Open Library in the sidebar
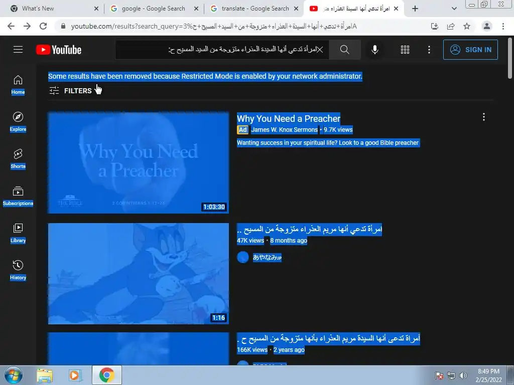The width and height of the screenshot is (514, 385). tap(18, 233)
